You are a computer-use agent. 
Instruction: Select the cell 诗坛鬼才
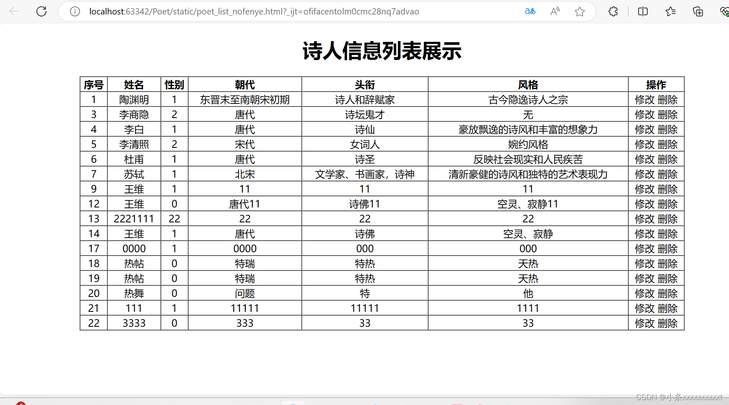365,115
